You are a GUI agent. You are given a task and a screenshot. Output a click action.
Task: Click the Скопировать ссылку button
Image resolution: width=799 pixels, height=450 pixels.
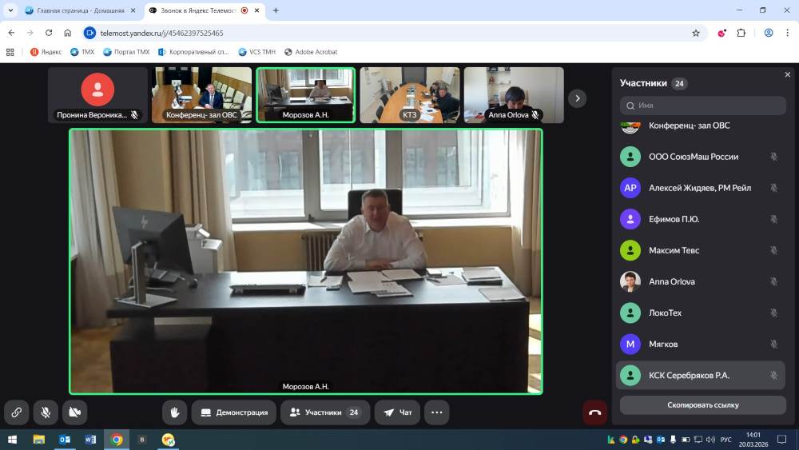pos(702,405)
